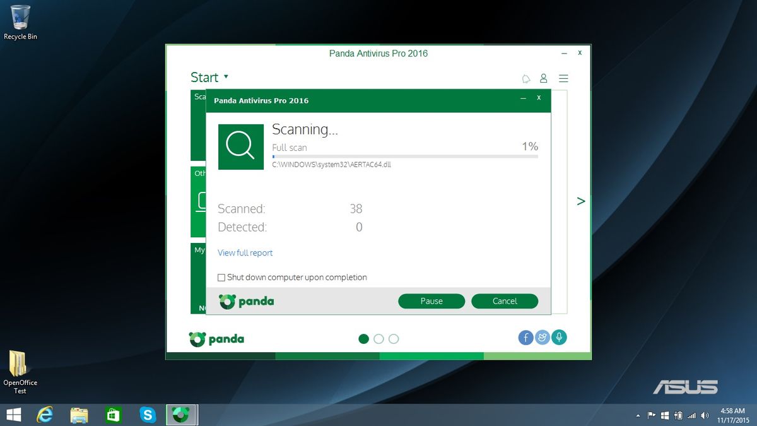Open battery power status in tray
The width and height of the screenshot is (757, 426).
[x=678, y=416]
